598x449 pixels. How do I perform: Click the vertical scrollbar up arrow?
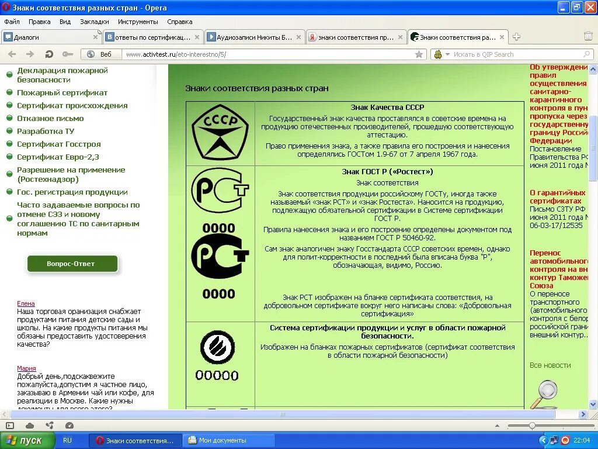pos(593,69)
